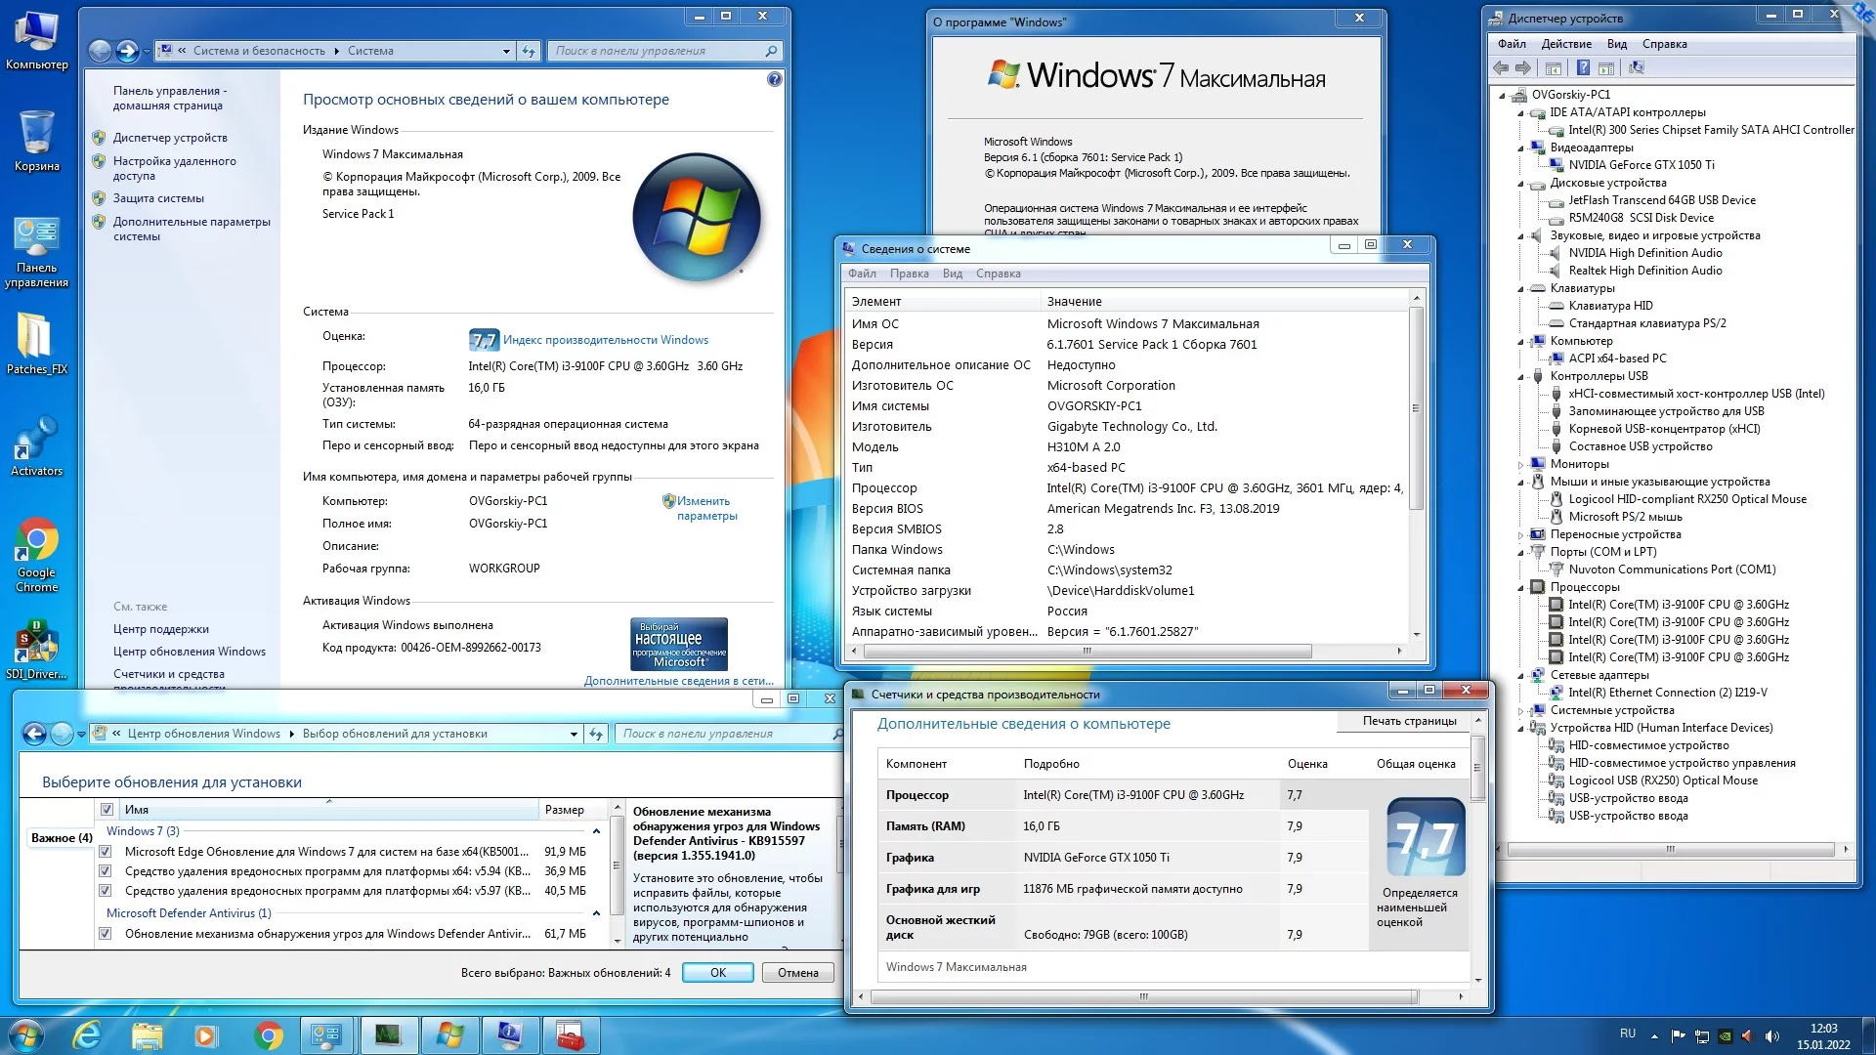Collapse the Процессоры tree node

(1521, 588)
